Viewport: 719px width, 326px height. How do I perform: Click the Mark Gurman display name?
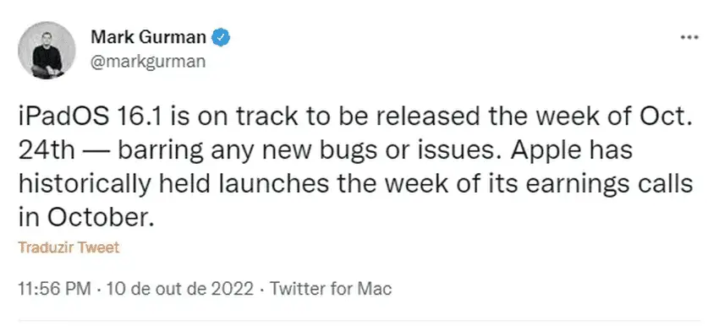[149, 37]
